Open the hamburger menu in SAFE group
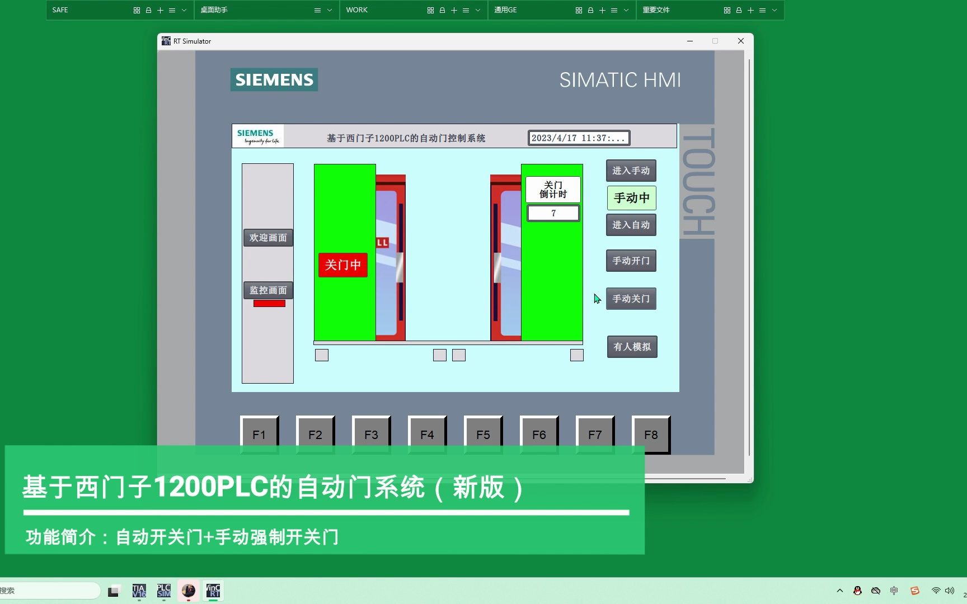Image resolution: width=967 pixels, height=604 pixels. pos(172,10)
